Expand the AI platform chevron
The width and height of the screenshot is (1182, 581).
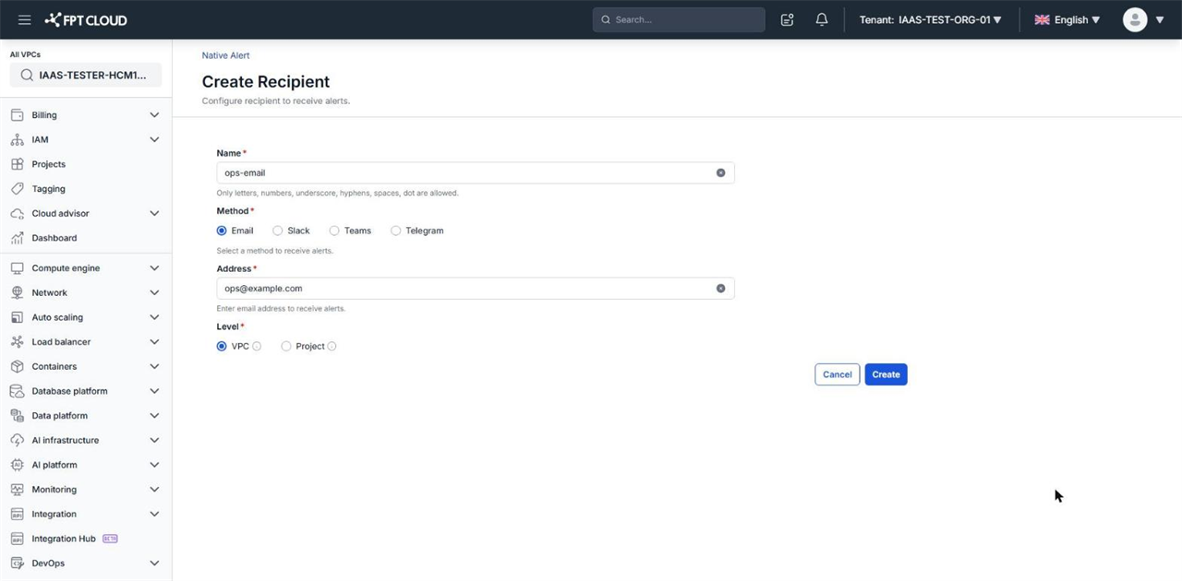[154, 465]
